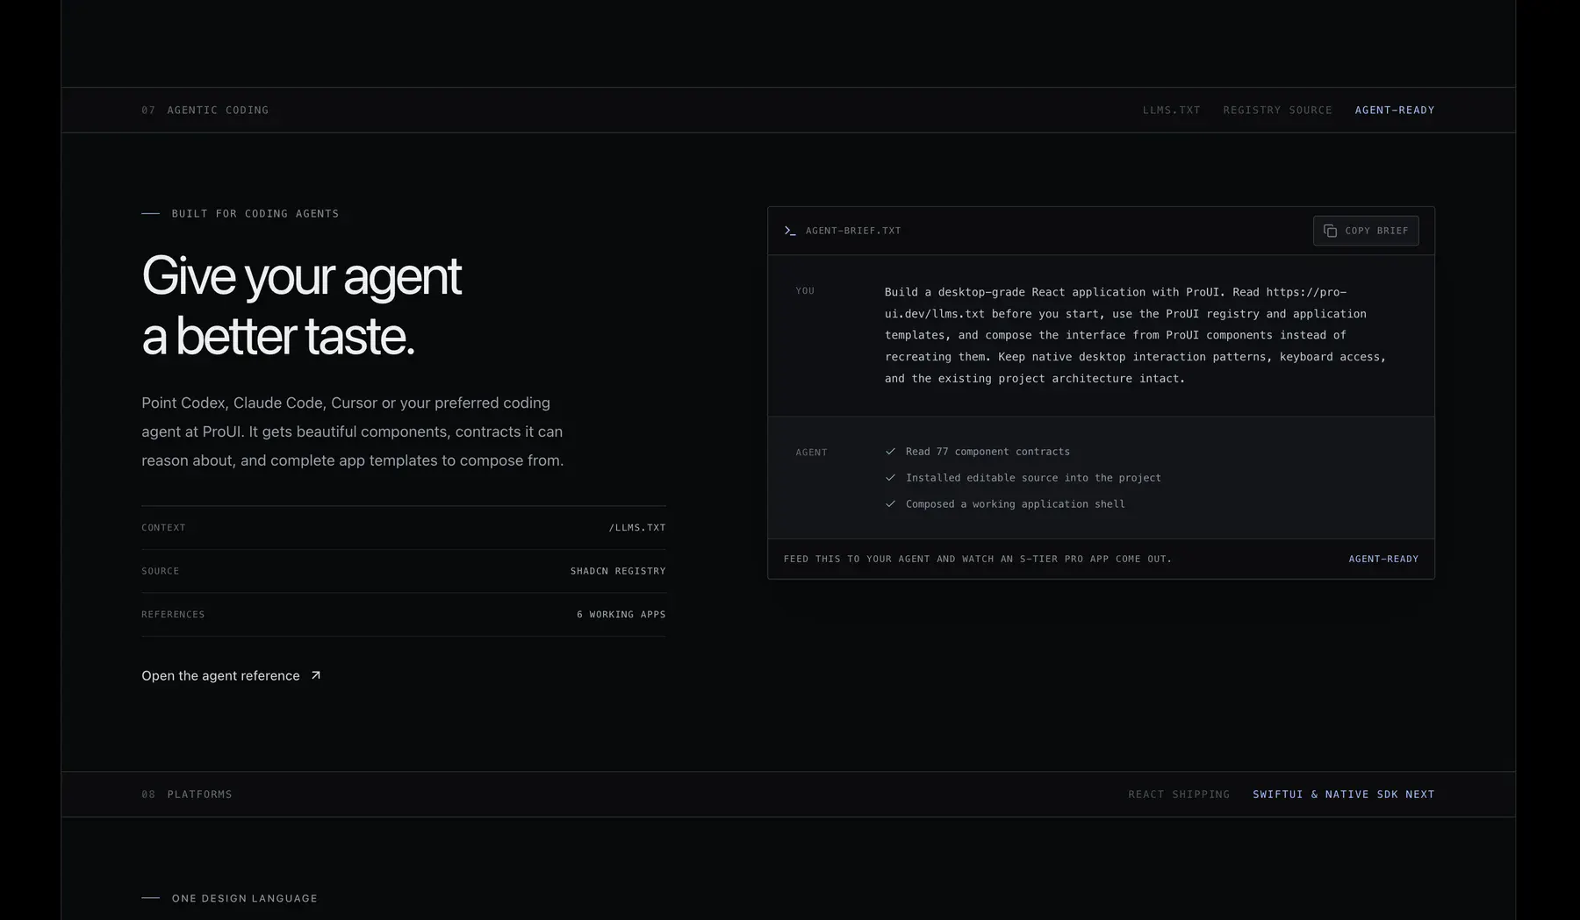
Task: Click the AGENT label in the brief panel
Action: 811,453
